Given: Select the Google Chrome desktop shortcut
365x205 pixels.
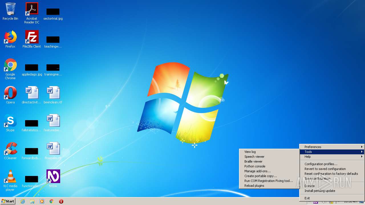Looking at the screenshot, I should [10, 69].
